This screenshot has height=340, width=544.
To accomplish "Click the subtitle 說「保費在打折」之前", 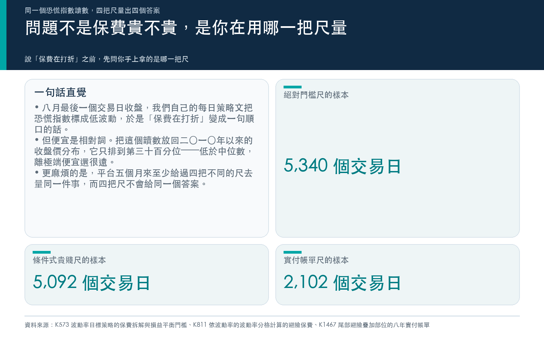I will tap(107, 59).
